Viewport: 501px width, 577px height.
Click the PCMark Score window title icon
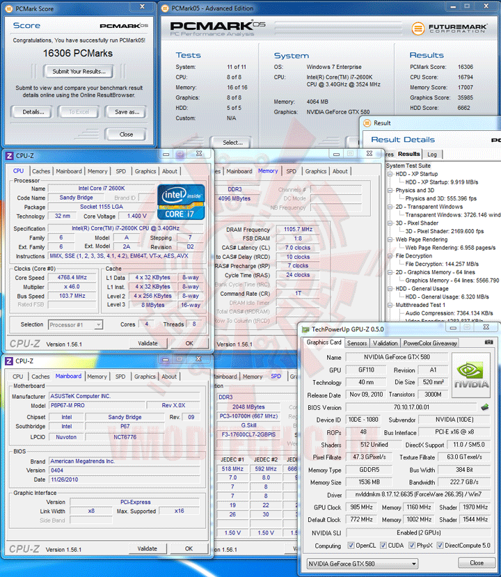9,8
